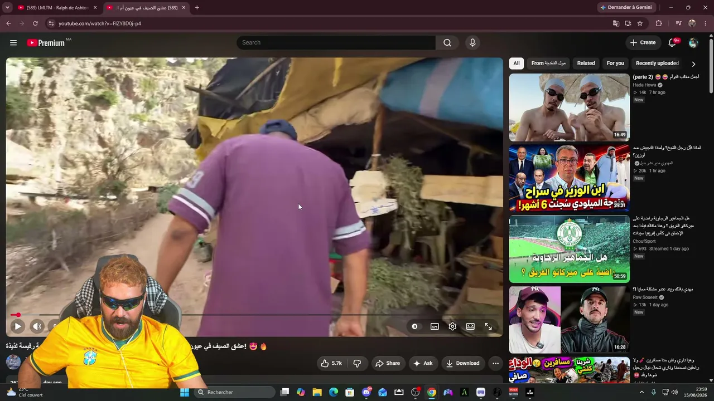Open the ChoufSport channel link

644,242
